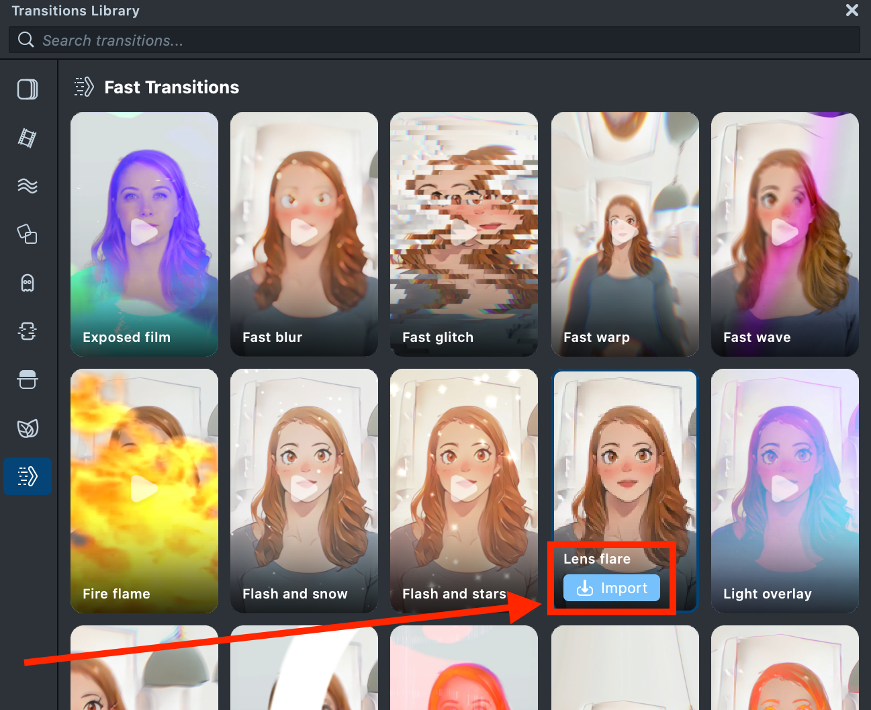The width and height of the screenshot is (871, 710).
Task: Click the 'Fire flame' label
Action: 116,594
